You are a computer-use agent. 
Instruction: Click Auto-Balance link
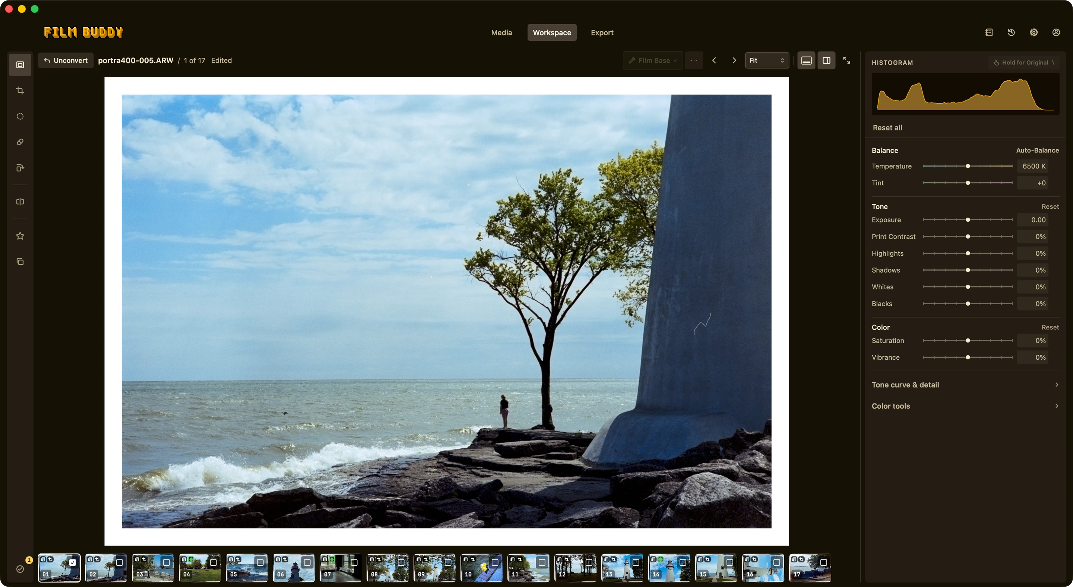(x=1037, y=151)
